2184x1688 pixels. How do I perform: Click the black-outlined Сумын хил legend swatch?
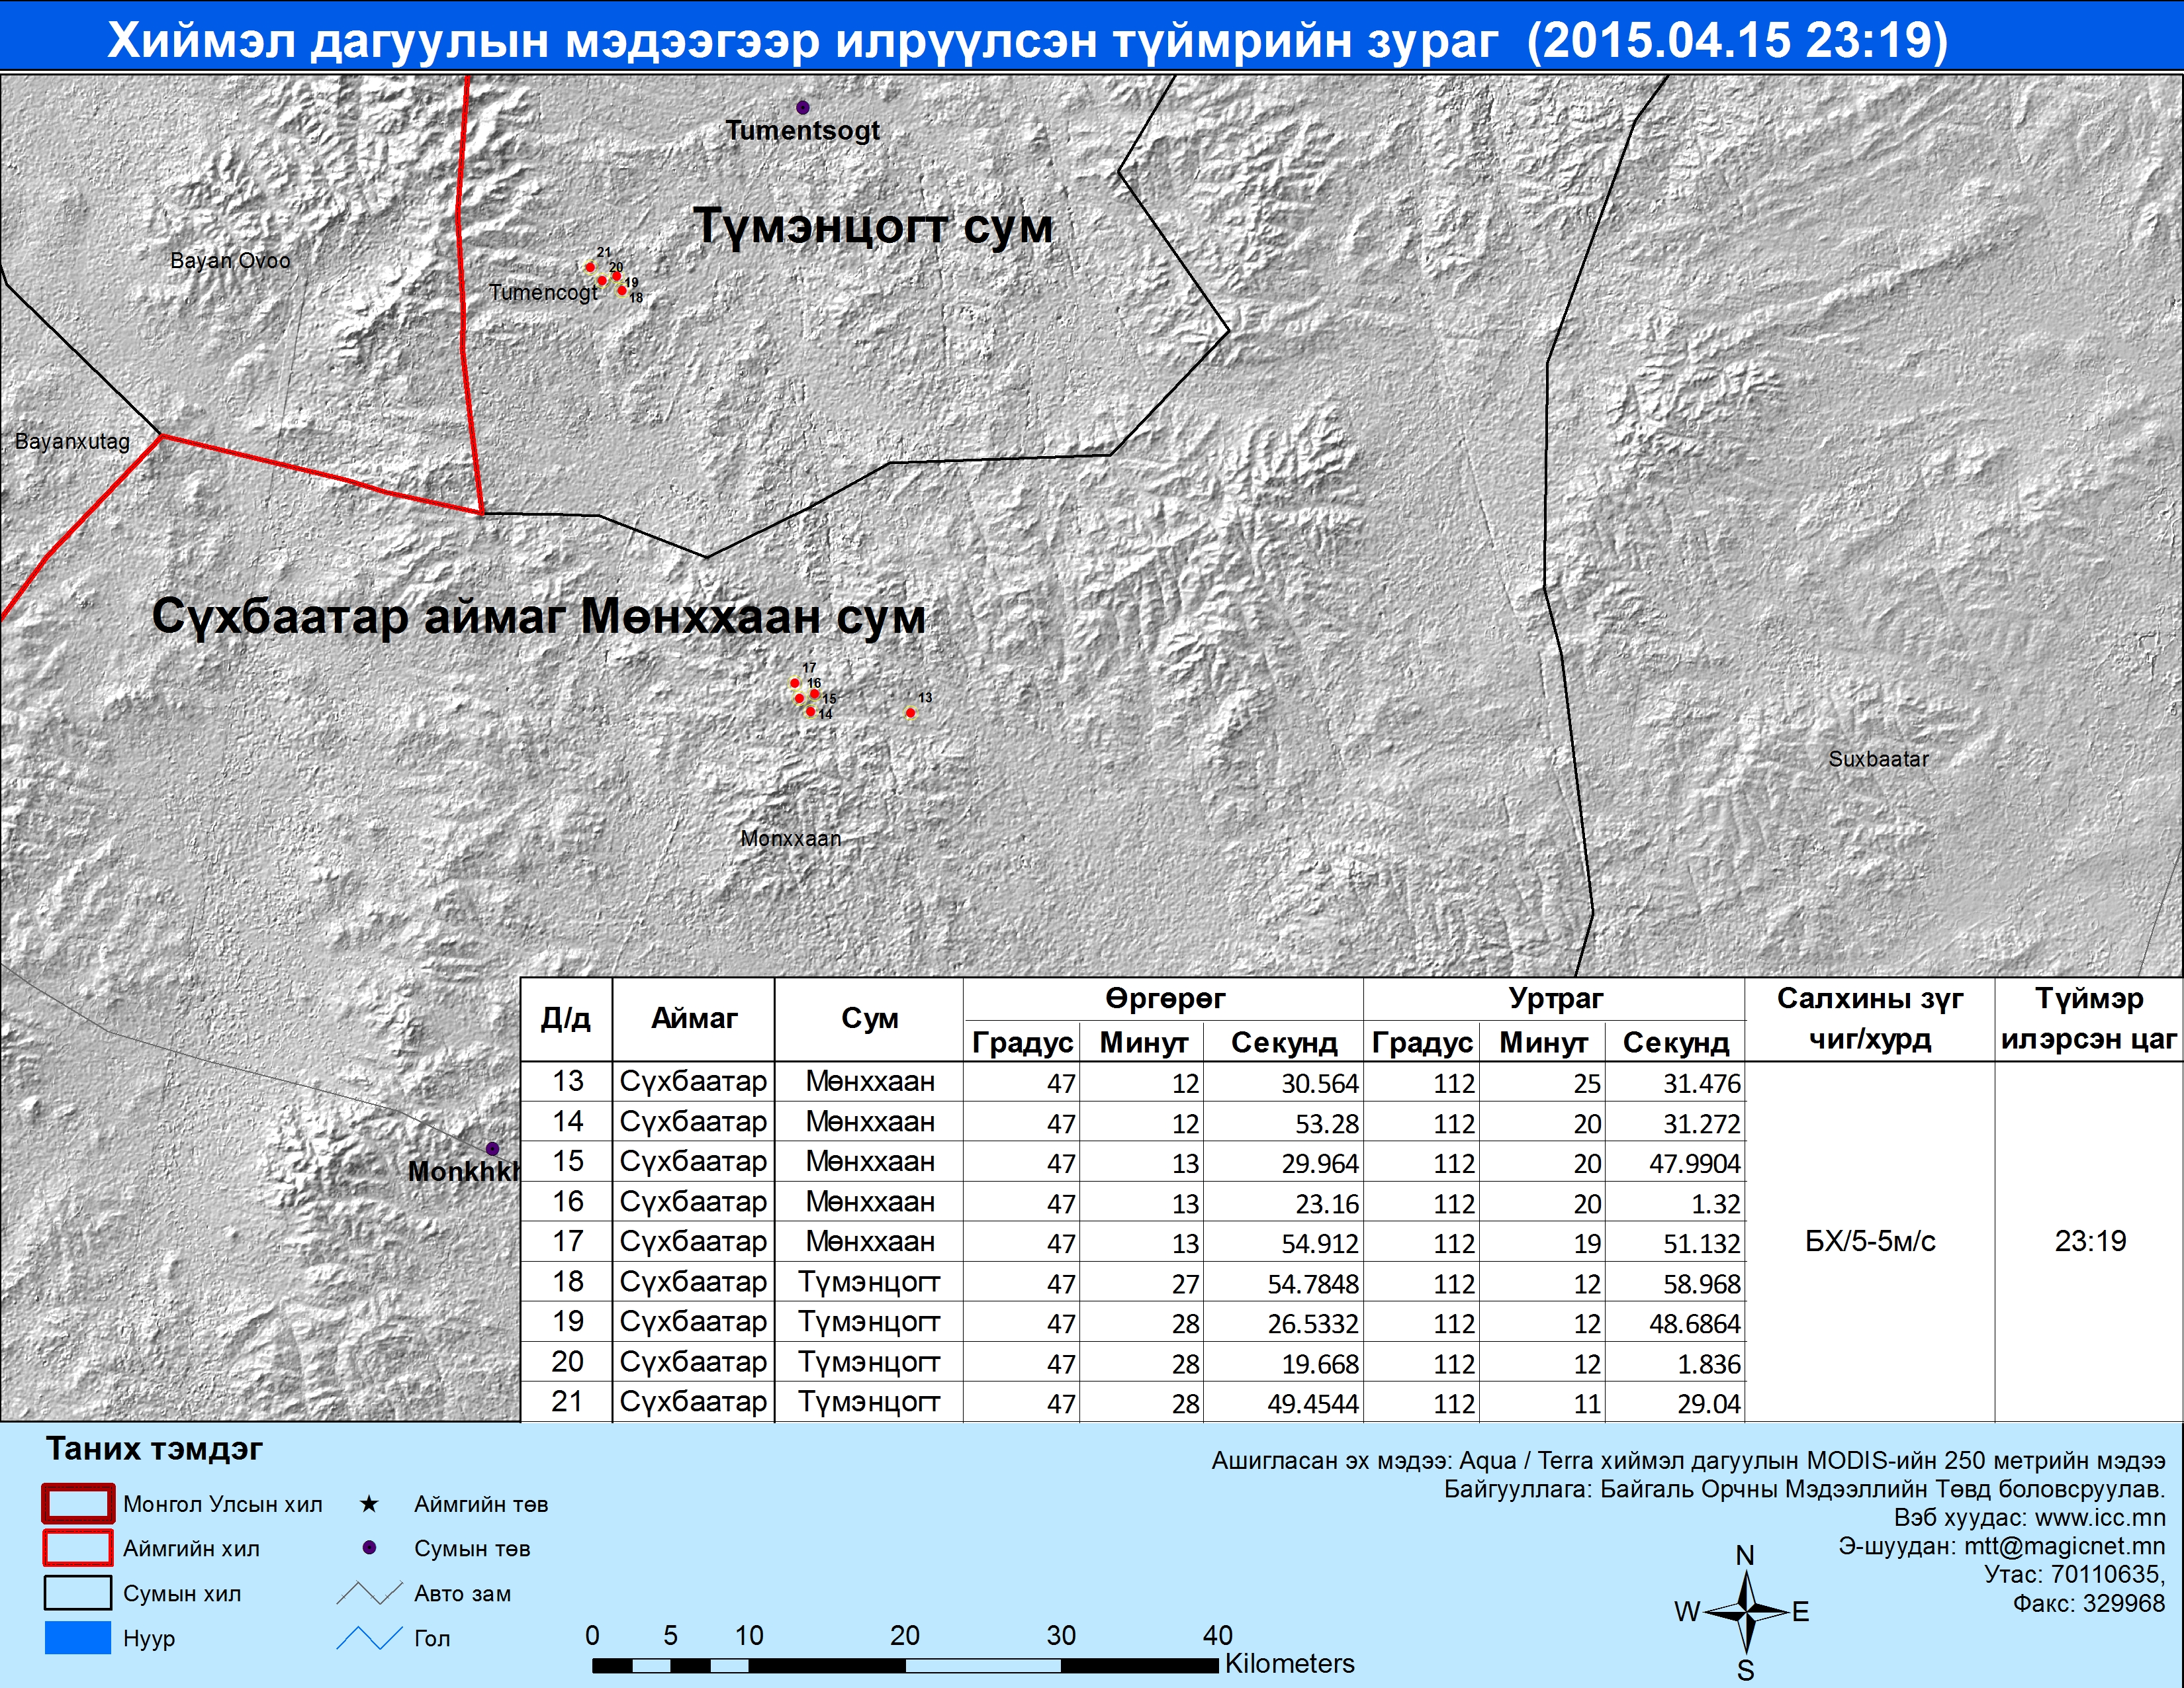[77, 1593]
